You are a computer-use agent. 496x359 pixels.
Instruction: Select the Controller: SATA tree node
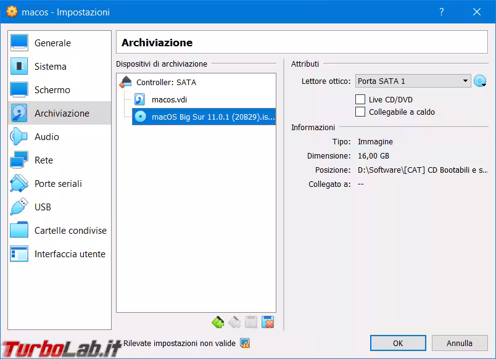[166, 82]
